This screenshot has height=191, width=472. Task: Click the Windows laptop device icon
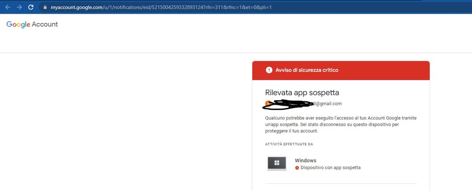277,164
